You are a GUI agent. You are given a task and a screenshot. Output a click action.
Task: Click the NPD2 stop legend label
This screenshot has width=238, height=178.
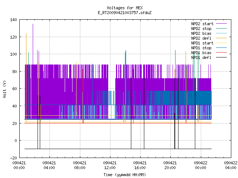click(x=201, y=29)
